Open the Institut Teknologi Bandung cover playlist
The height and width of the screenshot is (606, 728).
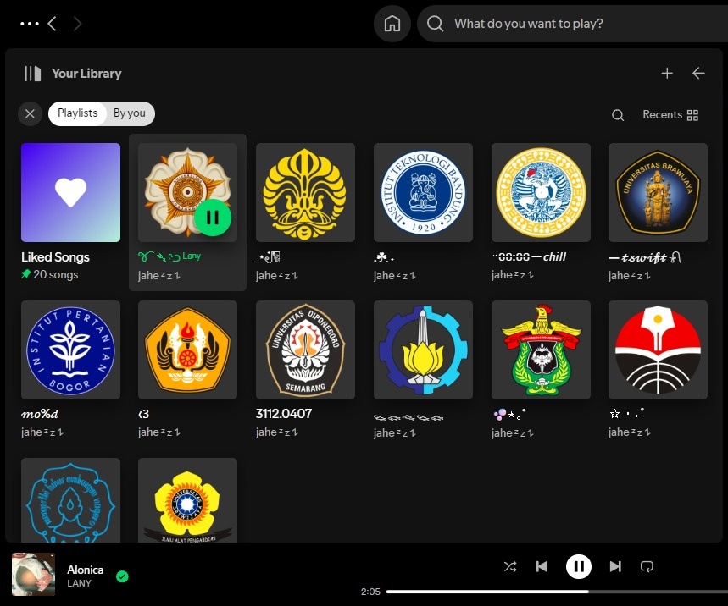tap(424, 192)
